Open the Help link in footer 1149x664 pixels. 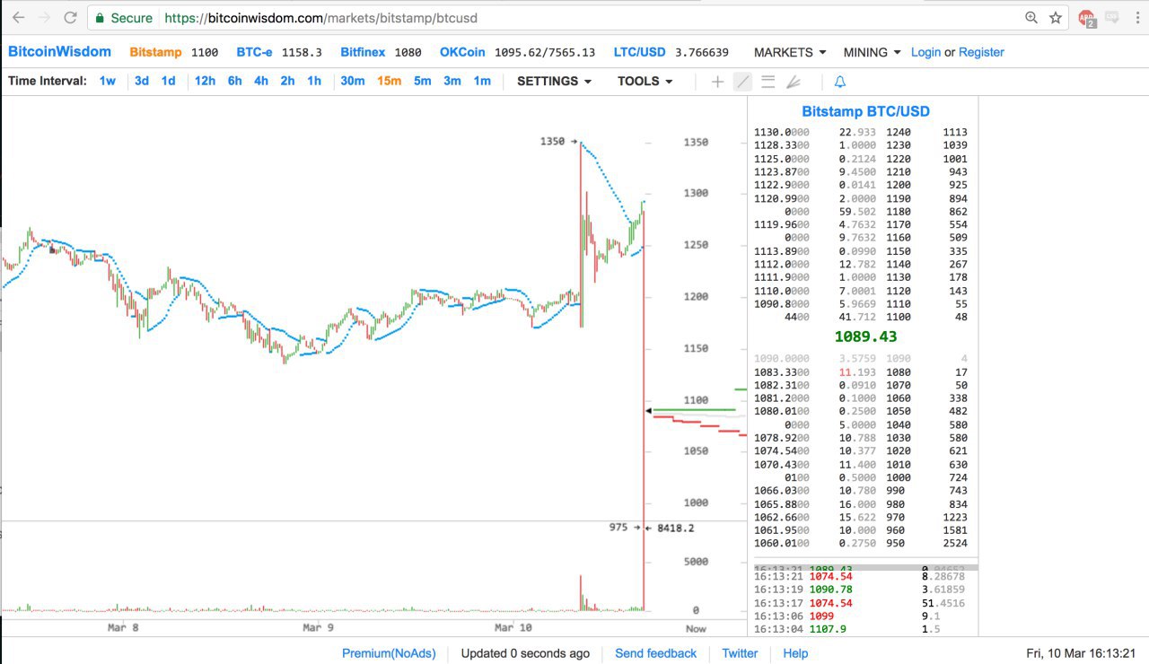[x=795, y=653]
